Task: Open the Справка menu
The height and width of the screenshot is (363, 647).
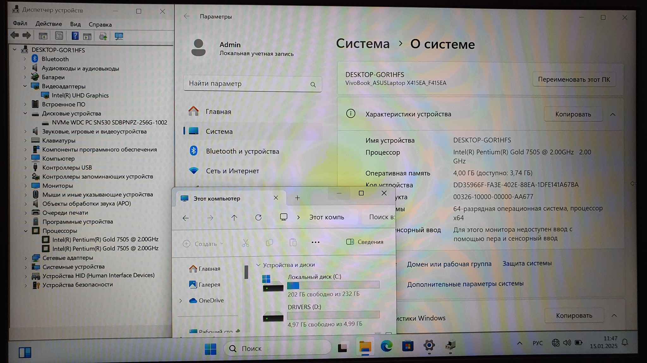Action: click(100, 25)
